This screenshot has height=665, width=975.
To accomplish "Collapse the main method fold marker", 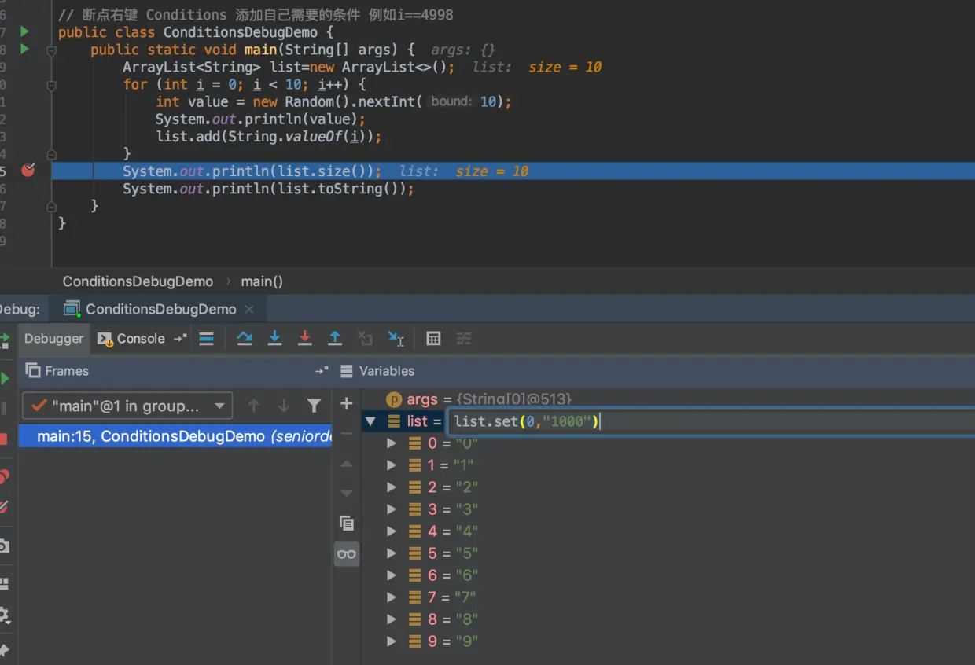I will coord(51,50).
